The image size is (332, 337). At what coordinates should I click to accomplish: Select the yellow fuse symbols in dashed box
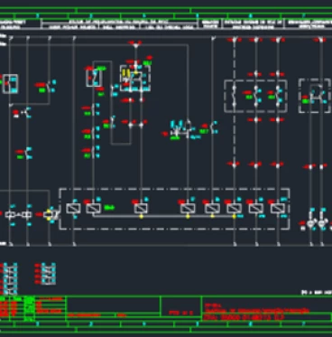tap(126, 73)
